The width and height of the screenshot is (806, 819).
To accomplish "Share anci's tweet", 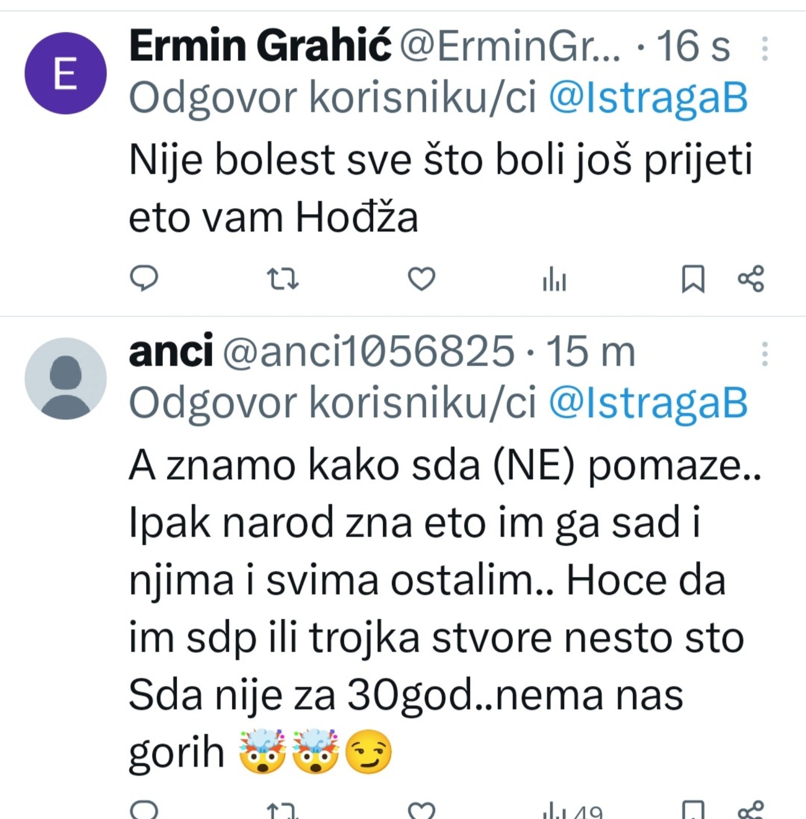I will [751, 810].
